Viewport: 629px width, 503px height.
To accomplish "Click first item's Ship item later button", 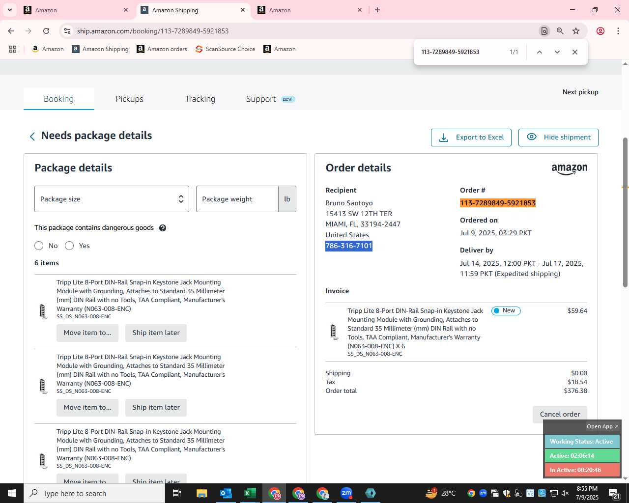I will (156, 333).
